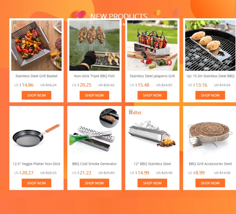The width and height of the screenshot is (236, 214).
Task: Click Shop Now for 12" BBQ Stainless Steel
Action: click(152, 183)
